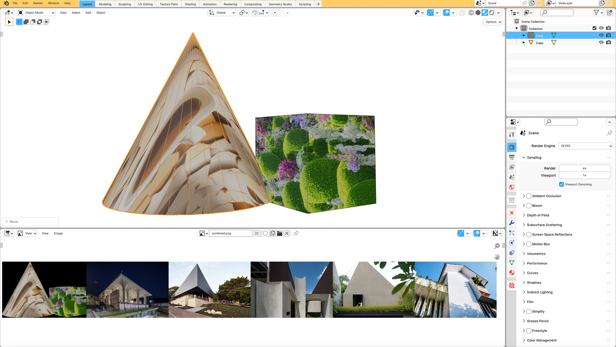The width and height of the screenshot is (616, 347).
Task: Open the Material properties tab
Action: (x=512, y=273)
